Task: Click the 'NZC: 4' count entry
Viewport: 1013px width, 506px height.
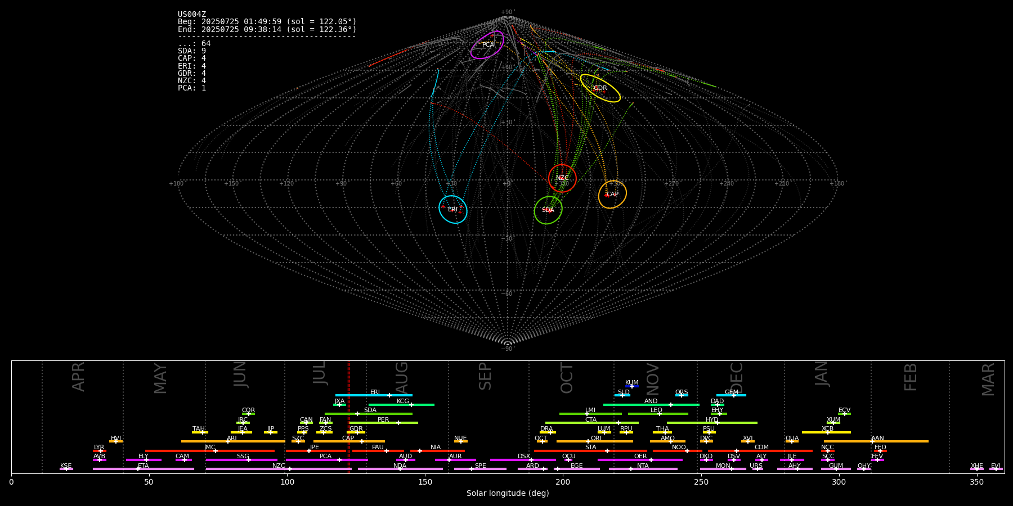Action: click(x=192, y=80)
